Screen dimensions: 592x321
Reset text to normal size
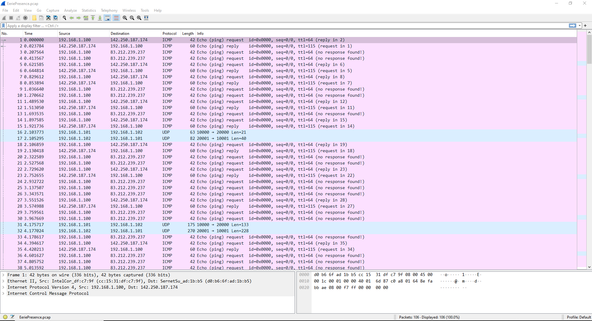pyautogui.click(x=139, y=18)
